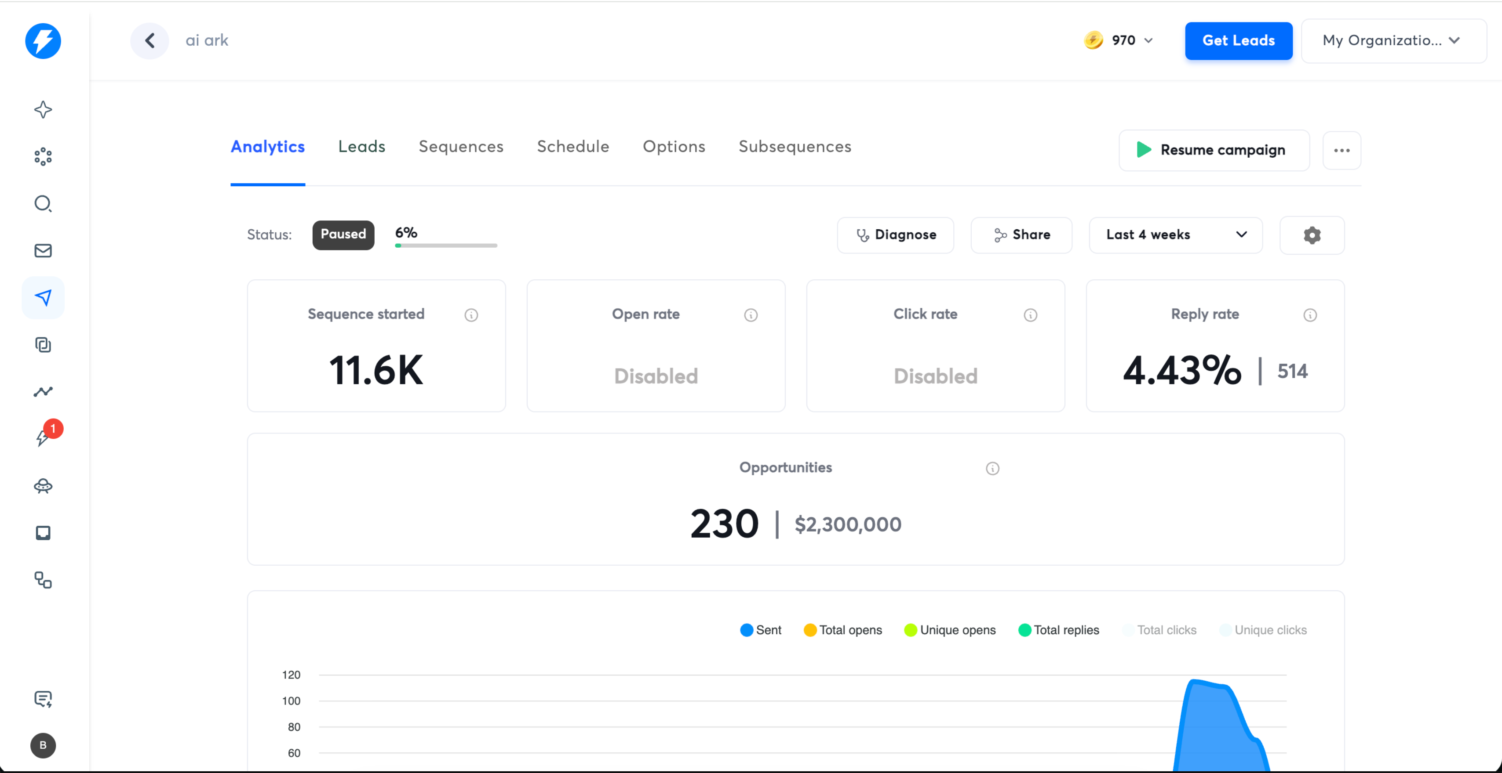Click the Resume campaign button
1502x773 pixels.
tap(1214, 150)
